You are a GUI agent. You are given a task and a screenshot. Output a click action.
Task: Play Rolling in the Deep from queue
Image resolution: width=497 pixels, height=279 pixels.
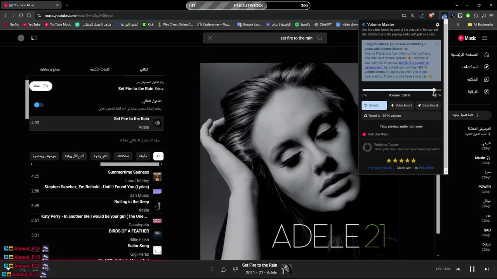click(96, 206)
